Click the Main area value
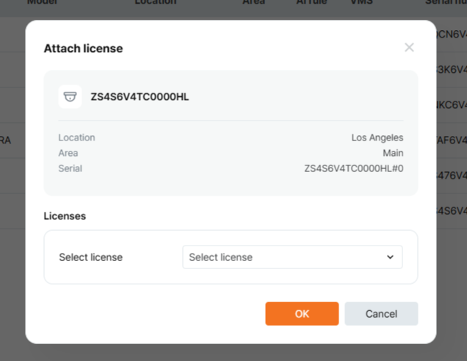This screenshot has height=361, width=467. point(393,153)
